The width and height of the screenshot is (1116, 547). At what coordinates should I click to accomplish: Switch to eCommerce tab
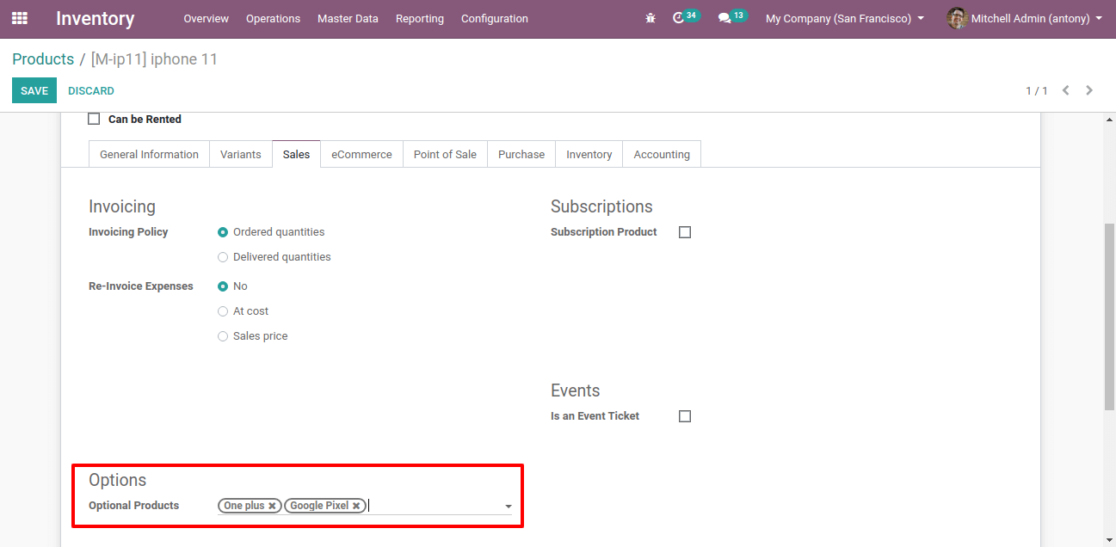(362, 154)
